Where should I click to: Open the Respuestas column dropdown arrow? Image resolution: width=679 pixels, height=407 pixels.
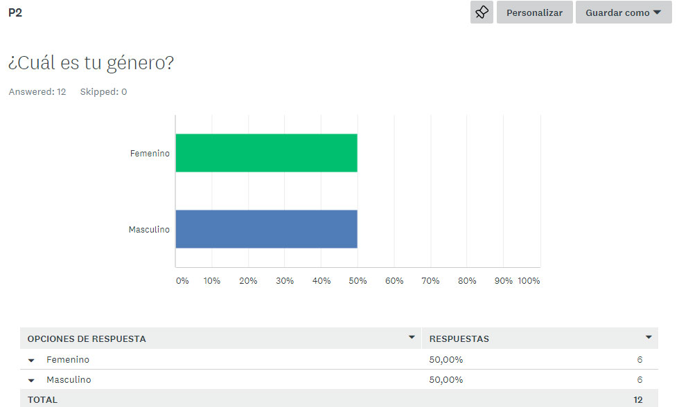point(649,337)
